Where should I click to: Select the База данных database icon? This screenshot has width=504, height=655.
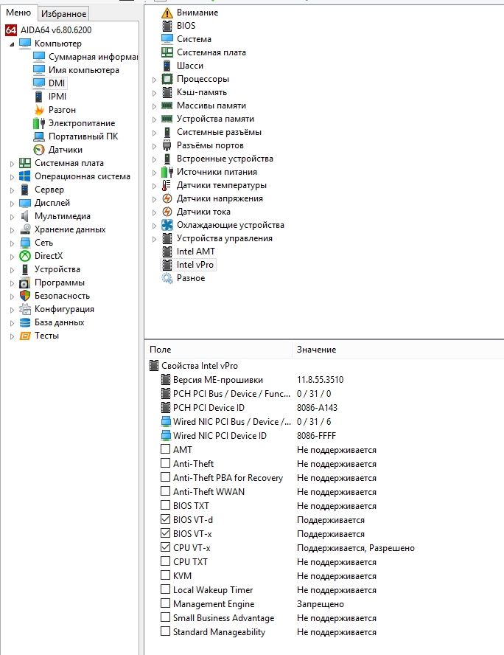(25, 322)
